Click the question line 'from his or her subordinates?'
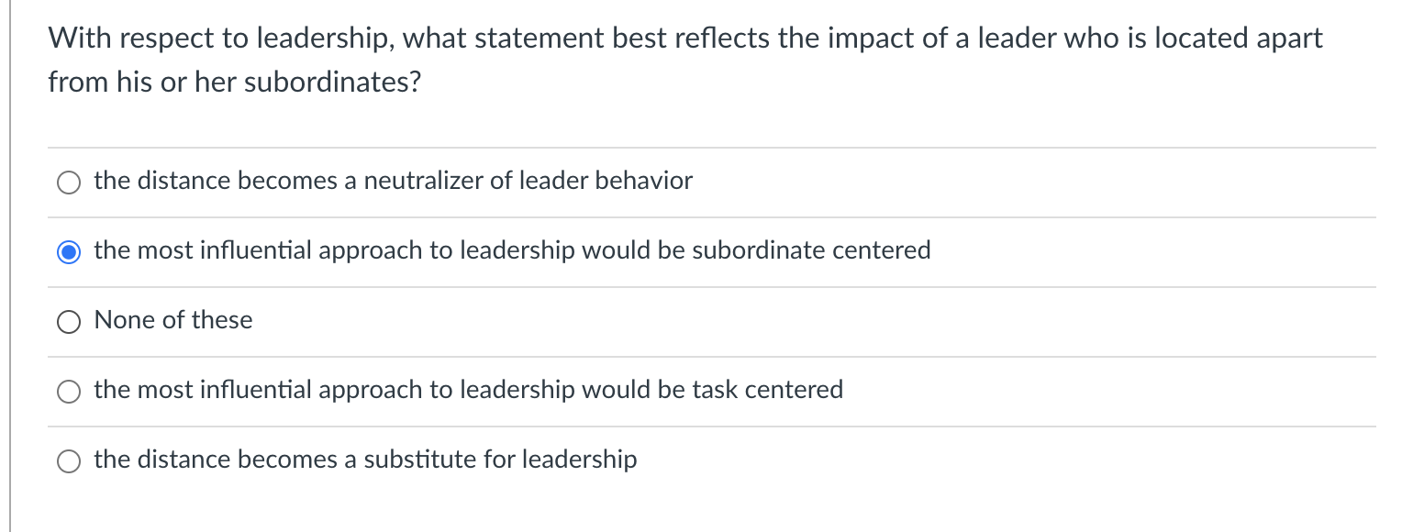1413x532 pixels. click(235, 83)
